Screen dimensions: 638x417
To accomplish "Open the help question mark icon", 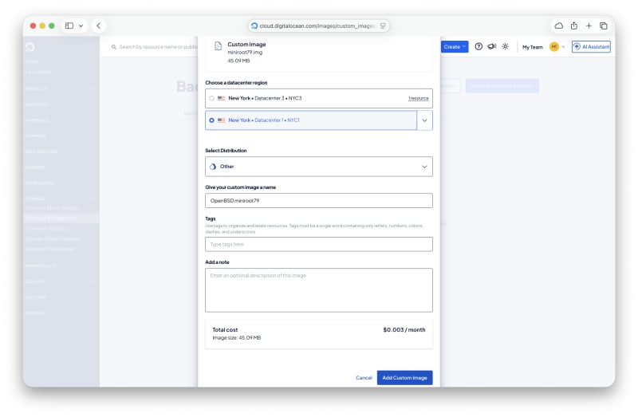I will pyautogui.click(x=478, y=47).
